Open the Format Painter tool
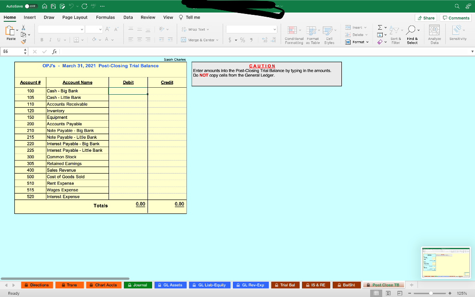 pos(23,42)
